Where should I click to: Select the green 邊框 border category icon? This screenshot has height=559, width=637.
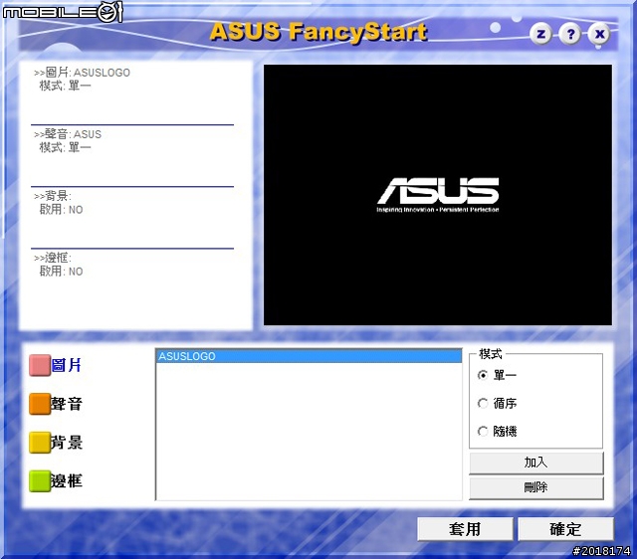coord(40,481)
